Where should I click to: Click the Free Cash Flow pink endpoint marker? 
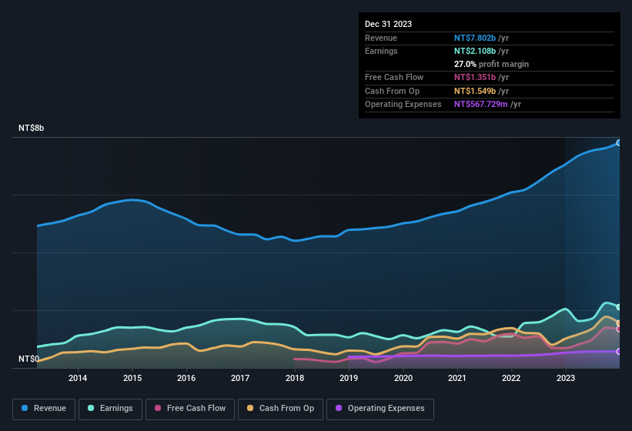click(619, 329)
